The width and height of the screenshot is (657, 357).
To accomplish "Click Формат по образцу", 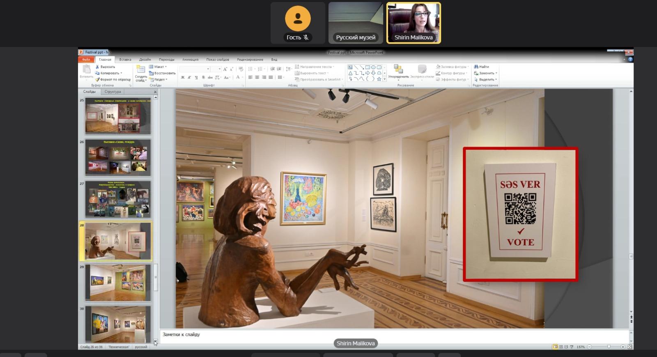I will pyautogui.click(x=113, y=79).
